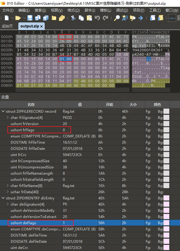The width and height of the screenshot is (180, 251).
Task: Click the New file toolbar icon
Action: click(x=7, y=18)
